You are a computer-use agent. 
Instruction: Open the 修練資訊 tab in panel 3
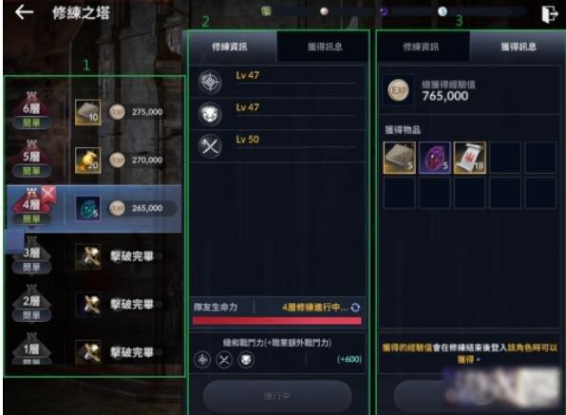[x=423, y=47]
